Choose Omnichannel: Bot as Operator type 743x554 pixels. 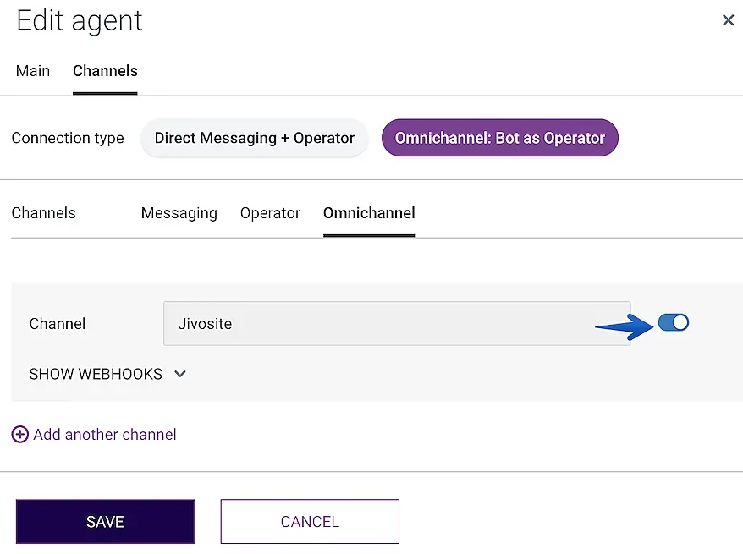pos(499,138)
